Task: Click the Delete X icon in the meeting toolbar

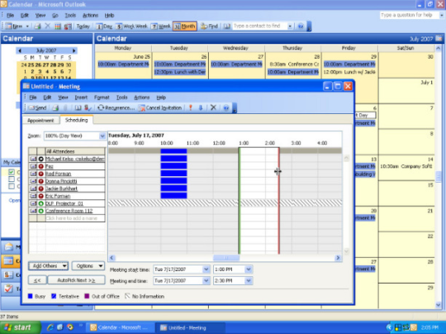Action: pyautogui.click(x=213, y=107)
